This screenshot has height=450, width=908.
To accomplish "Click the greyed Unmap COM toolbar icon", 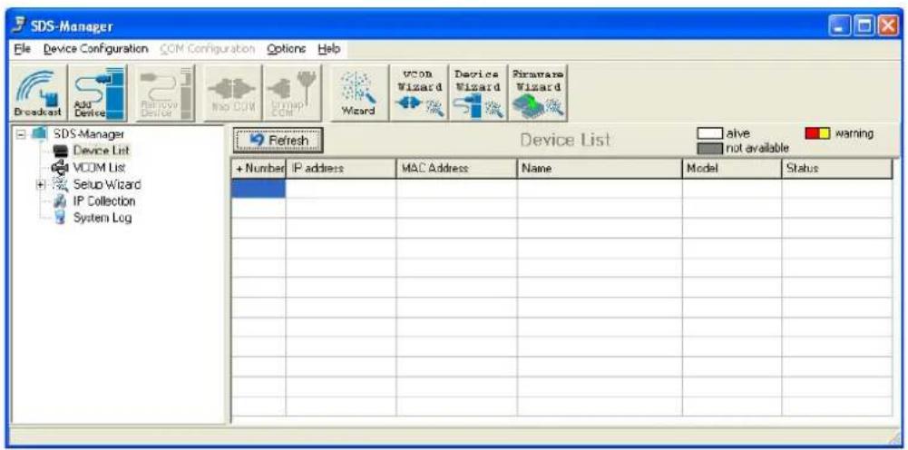I will tap(291, 92).
